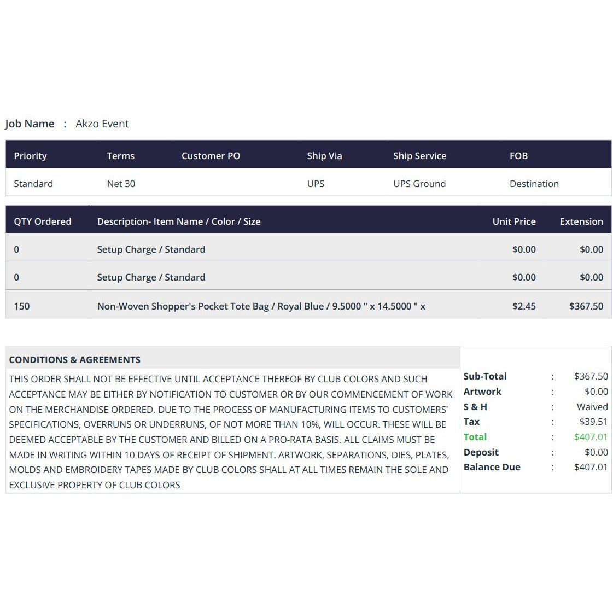Select the UPS Ground ship service value
This screenshot has height=613, width=613.
pos(419,184)
